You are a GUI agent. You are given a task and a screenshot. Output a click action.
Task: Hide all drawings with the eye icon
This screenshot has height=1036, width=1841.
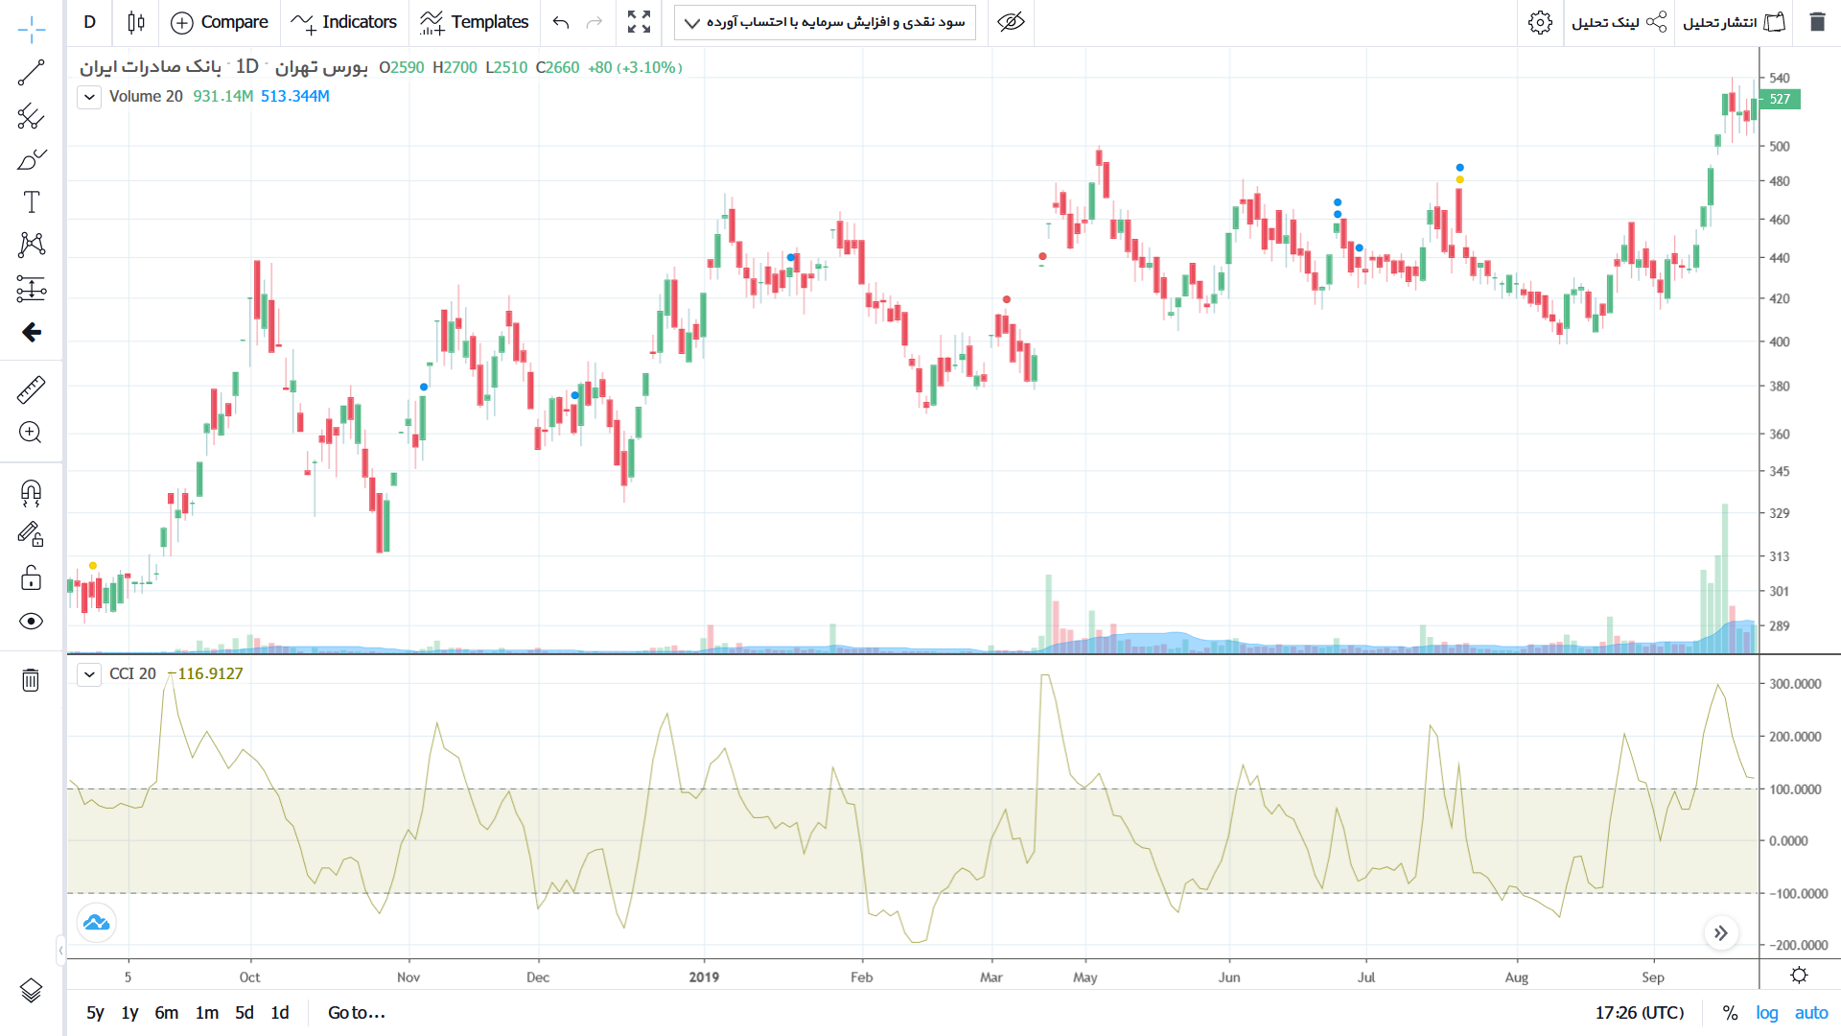click(32, 622)
